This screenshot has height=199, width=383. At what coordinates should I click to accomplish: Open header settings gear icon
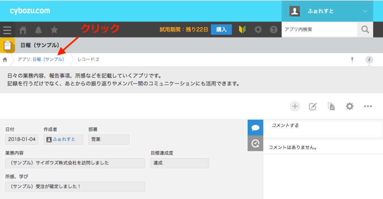(x=258, y=30)
